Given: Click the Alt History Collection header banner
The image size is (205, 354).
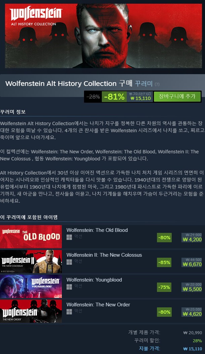Looking at the screenshot, I should point(103,36).
